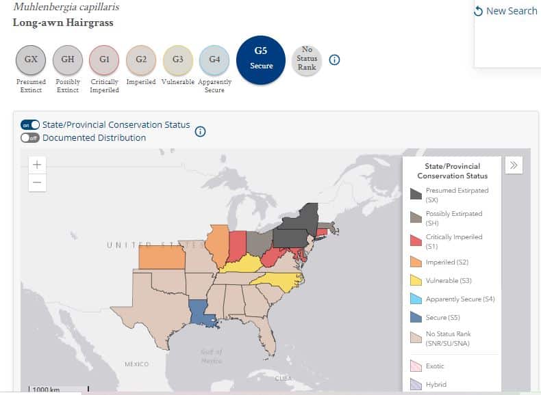Click red West Virginia on the map
Screen dimensions: 541x395
tap(273, 258)
